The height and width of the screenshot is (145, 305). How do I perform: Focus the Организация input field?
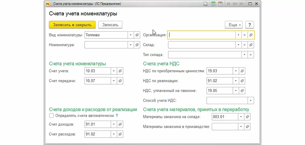(202, 35)
